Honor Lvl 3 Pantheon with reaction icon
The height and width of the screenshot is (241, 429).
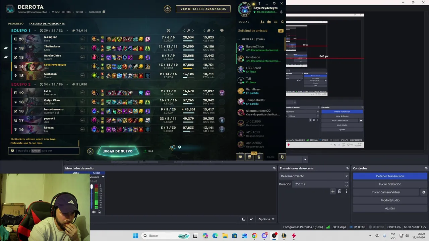(x=222, y=93)
